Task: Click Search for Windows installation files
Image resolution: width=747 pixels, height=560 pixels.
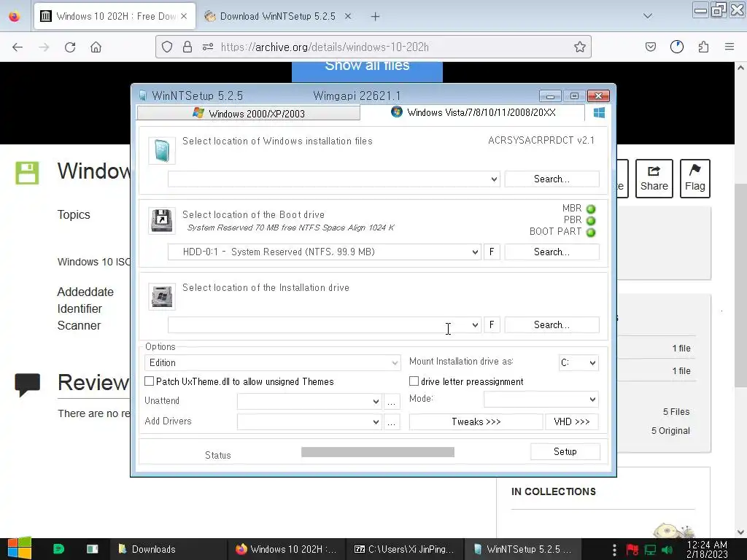Action: (x=551, y=179)
